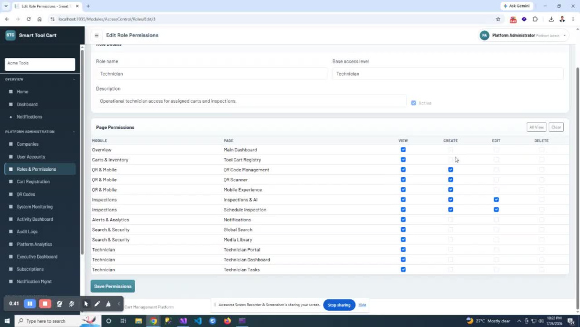
Task: Uncheck View for Main Dashboard
Action: pos(403,150)
